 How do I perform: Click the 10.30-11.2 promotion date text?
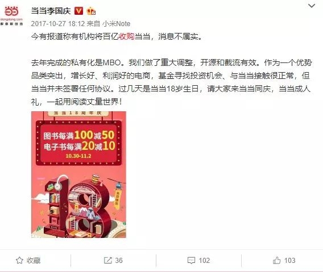[x=78, y=156]
